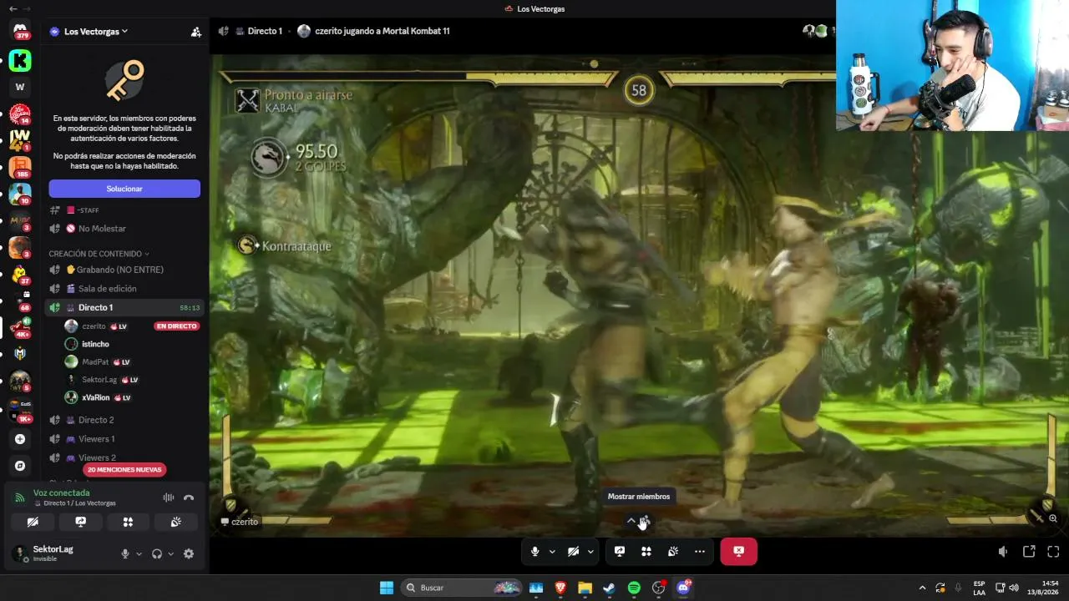The width and height of the screenshot is (1069, 601).
Task: Mute microphone in user panel
Action: pyautogui.click(x=125, y=553)
